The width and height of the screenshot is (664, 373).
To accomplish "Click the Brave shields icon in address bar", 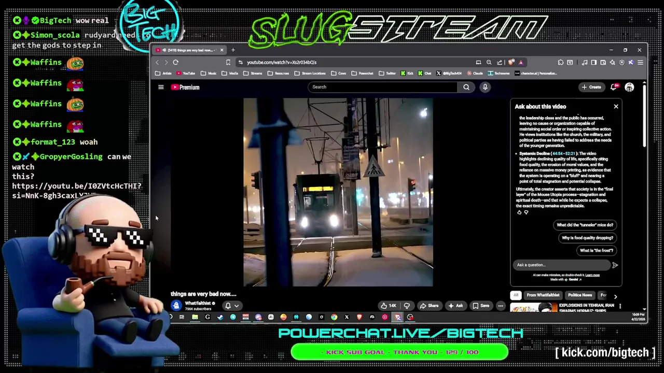I will point(511,62).
